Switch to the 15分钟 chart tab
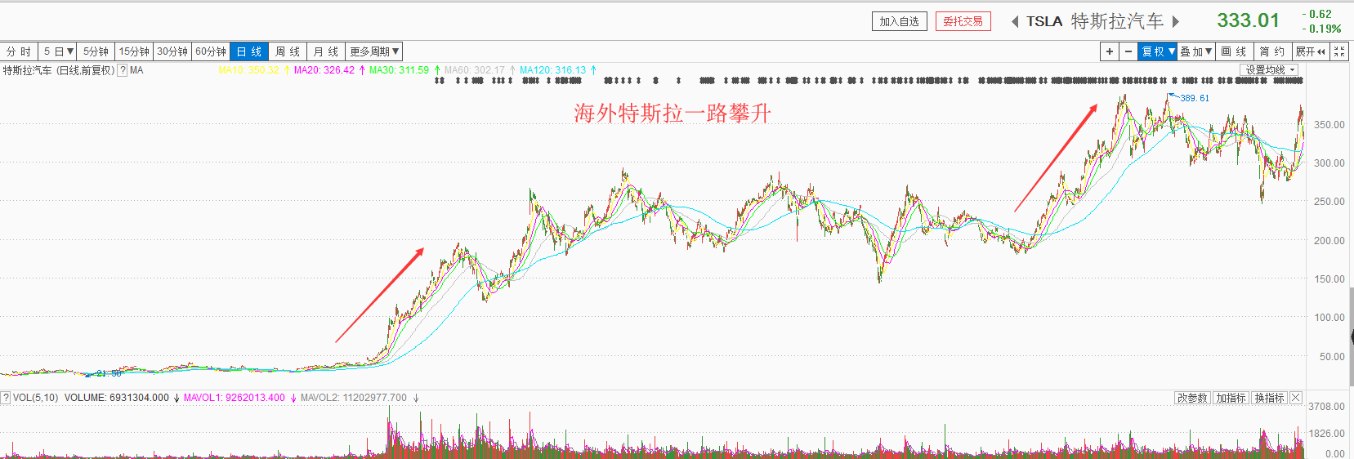Screen dimensions: 1354x459 (x=134, y=51)
